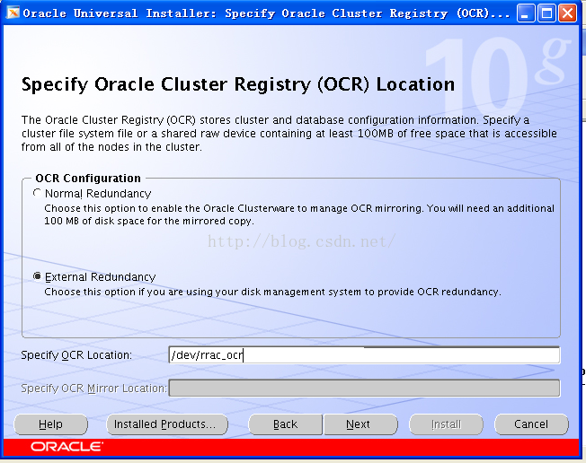
Task: Select the External Redundancy radio button
Action: 37,276
